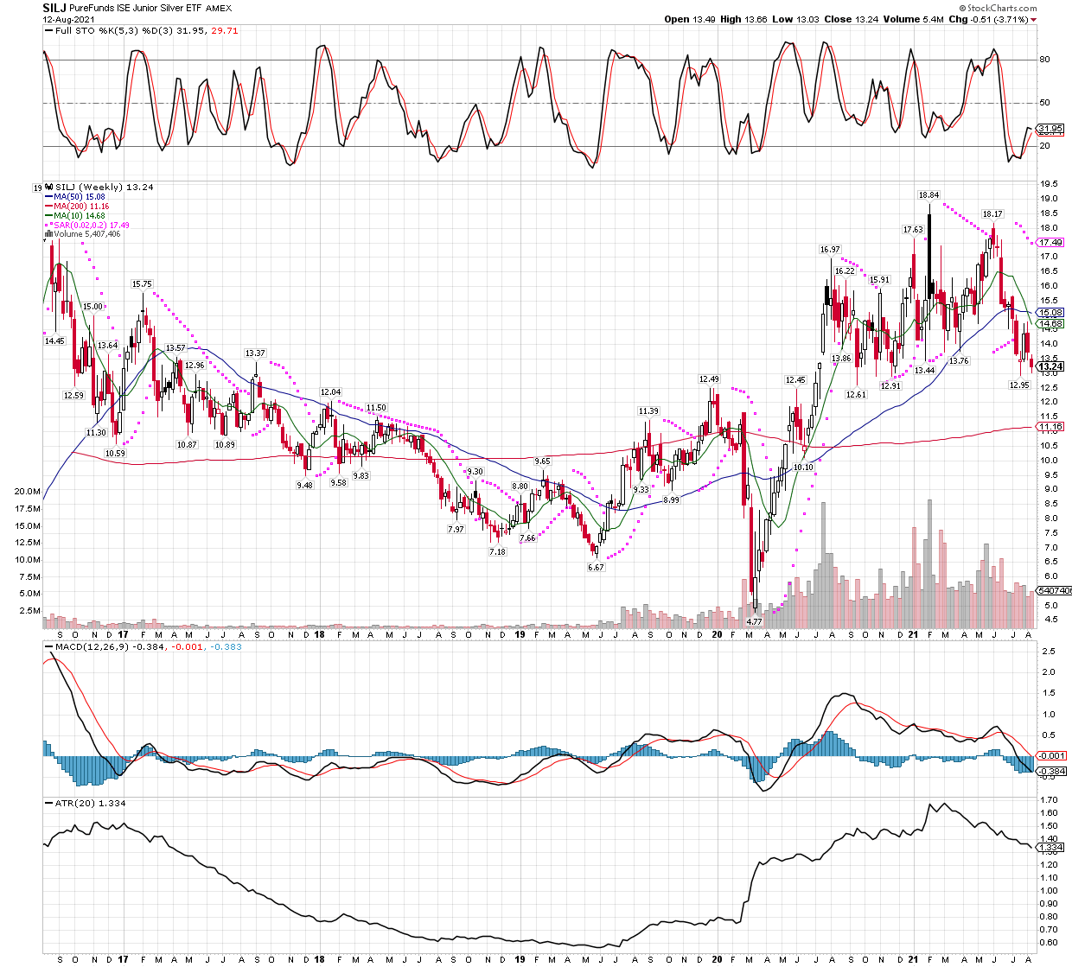Click the Volume 5.4M value in header

(x=913, y=19)
